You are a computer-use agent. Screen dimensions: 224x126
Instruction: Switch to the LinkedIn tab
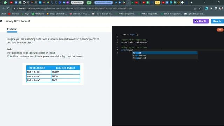coord(64,2)
